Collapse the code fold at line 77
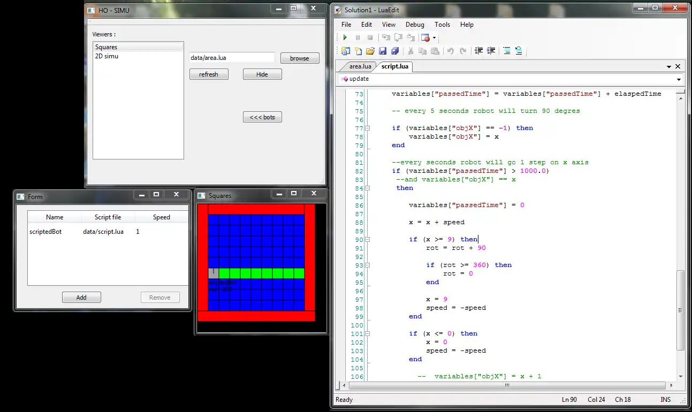 coord(368,128)
